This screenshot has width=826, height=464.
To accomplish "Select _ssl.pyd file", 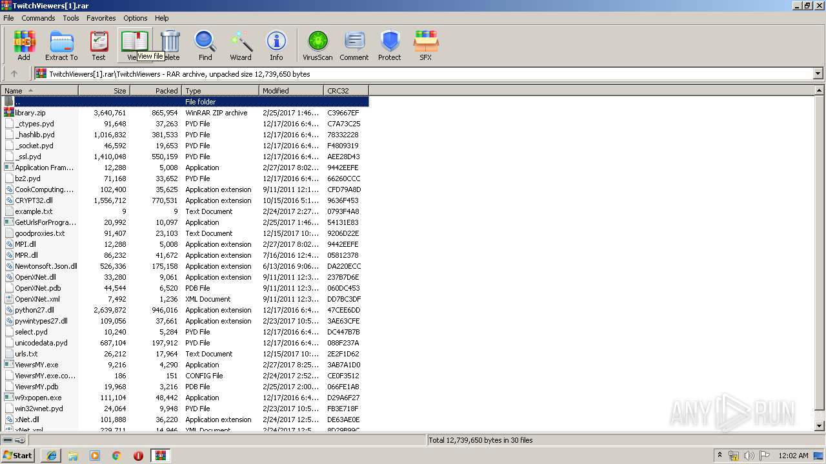I will (x=28, y=157).
